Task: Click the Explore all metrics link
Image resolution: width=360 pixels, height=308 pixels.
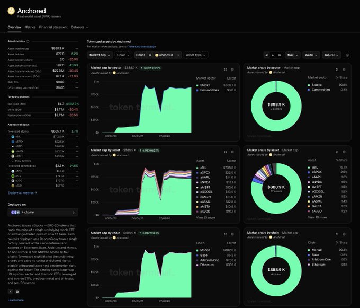Action: 22,193
